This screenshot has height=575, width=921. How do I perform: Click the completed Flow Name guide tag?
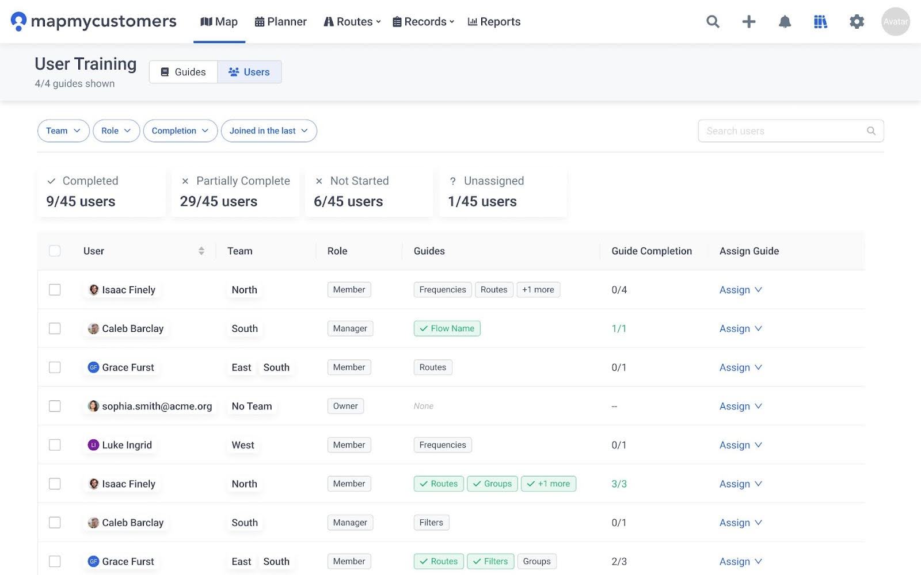coord(447,328)
